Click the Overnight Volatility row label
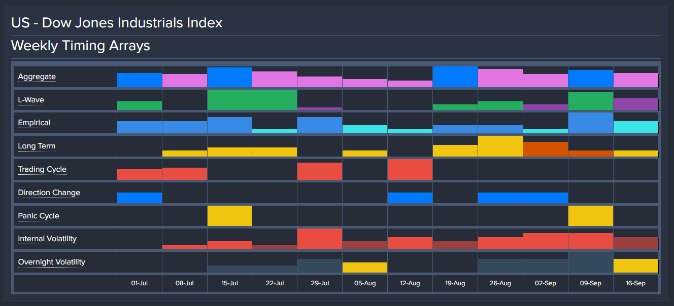Screen dimensions: 674x306 pos(52,262)
